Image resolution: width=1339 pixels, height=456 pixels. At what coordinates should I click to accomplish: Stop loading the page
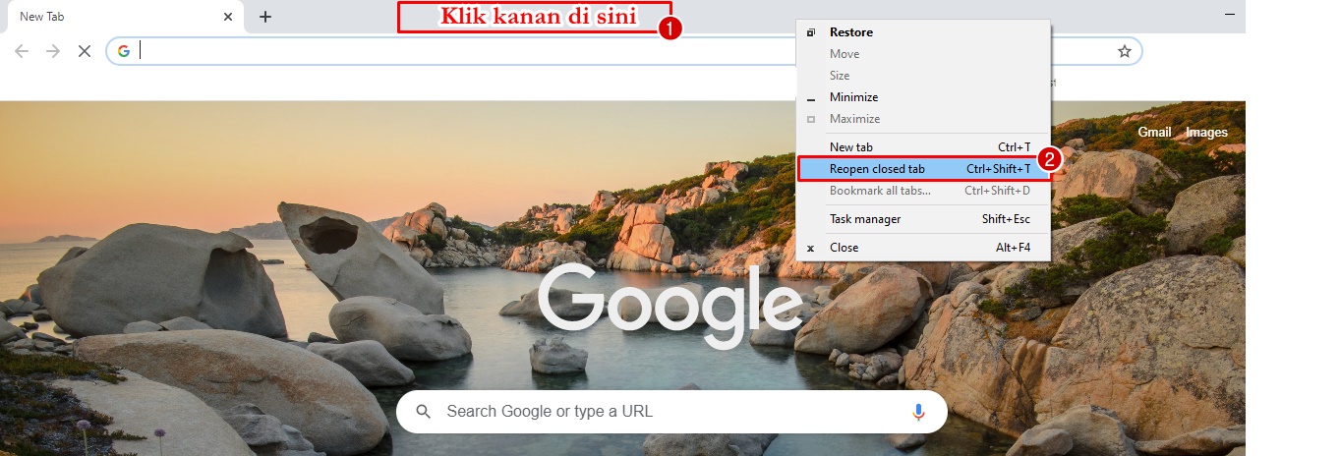click(85, 51)
